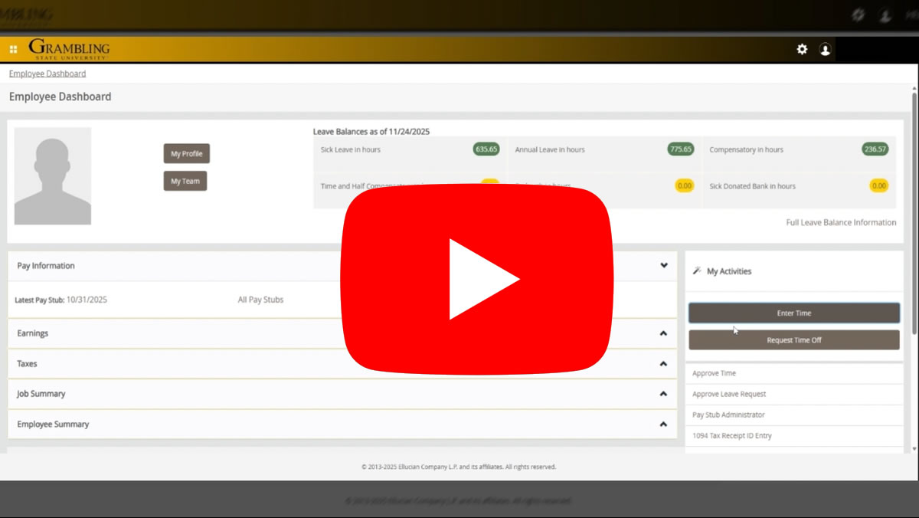Screen dimensions: 919x518
Task: Click the My Activities wand icon
Action: pos(697,270)
